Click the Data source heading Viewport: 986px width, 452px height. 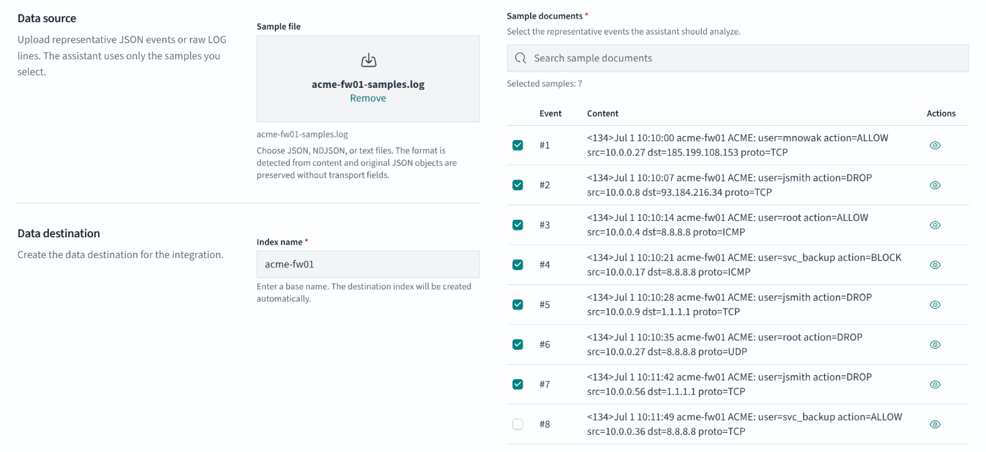[x=47, y=18]
